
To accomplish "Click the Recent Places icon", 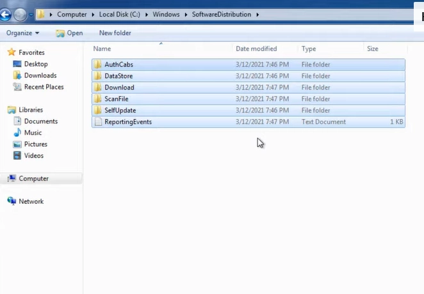I will tap(17, 87).
